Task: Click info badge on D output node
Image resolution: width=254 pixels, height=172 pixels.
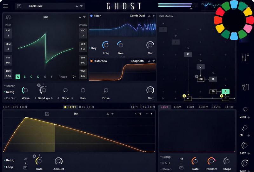Action: (x=184, y=96)
